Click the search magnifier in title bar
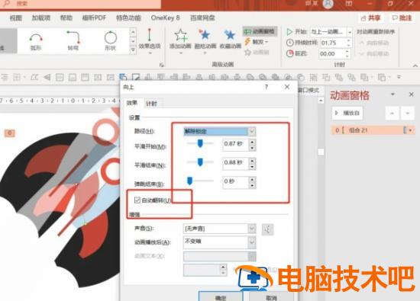 point(6,3)
